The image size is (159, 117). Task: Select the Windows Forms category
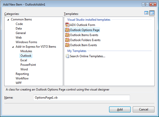pyautogui.click(x=26, y=42)
